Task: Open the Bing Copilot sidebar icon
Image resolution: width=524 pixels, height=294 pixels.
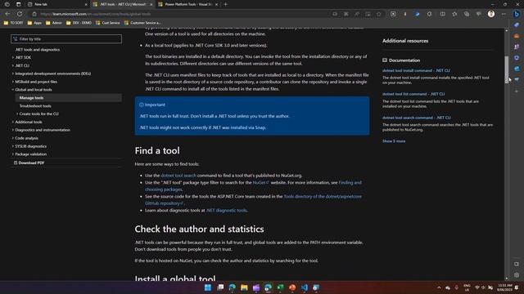Action: pos(517,14)
